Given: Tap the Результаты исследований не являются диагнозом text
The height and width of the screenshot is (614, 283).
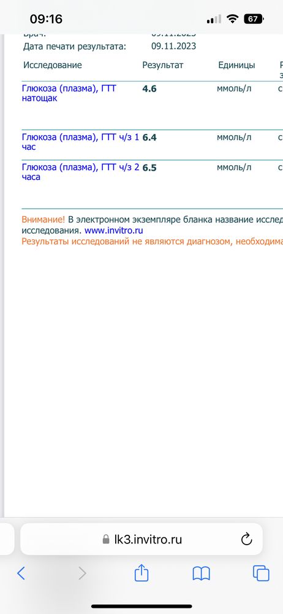Looking at the screenshot, I should 153,241.
